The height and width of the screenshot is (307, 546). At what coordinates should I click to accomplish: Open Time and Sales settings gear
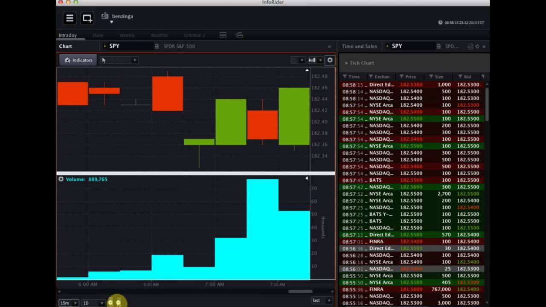point(477,46)
